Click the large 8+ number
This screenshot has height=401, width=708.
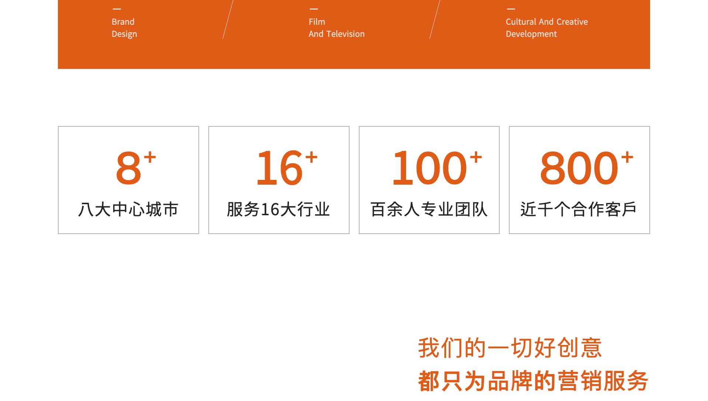point(136,167)
